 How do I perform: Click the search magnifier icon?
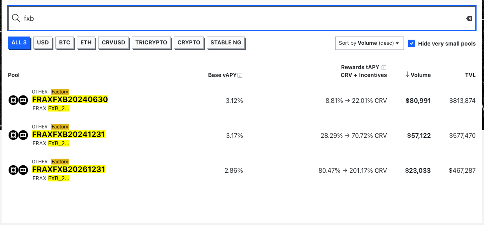pyautogui.click(x=16, y=18)
